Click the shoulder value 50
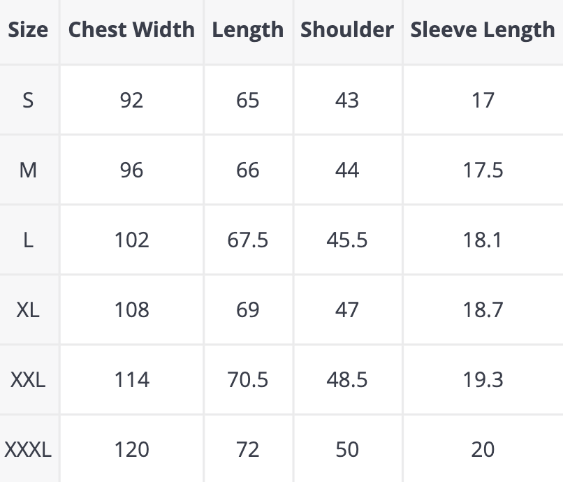The image size is (563, 482). coord(347,449)
